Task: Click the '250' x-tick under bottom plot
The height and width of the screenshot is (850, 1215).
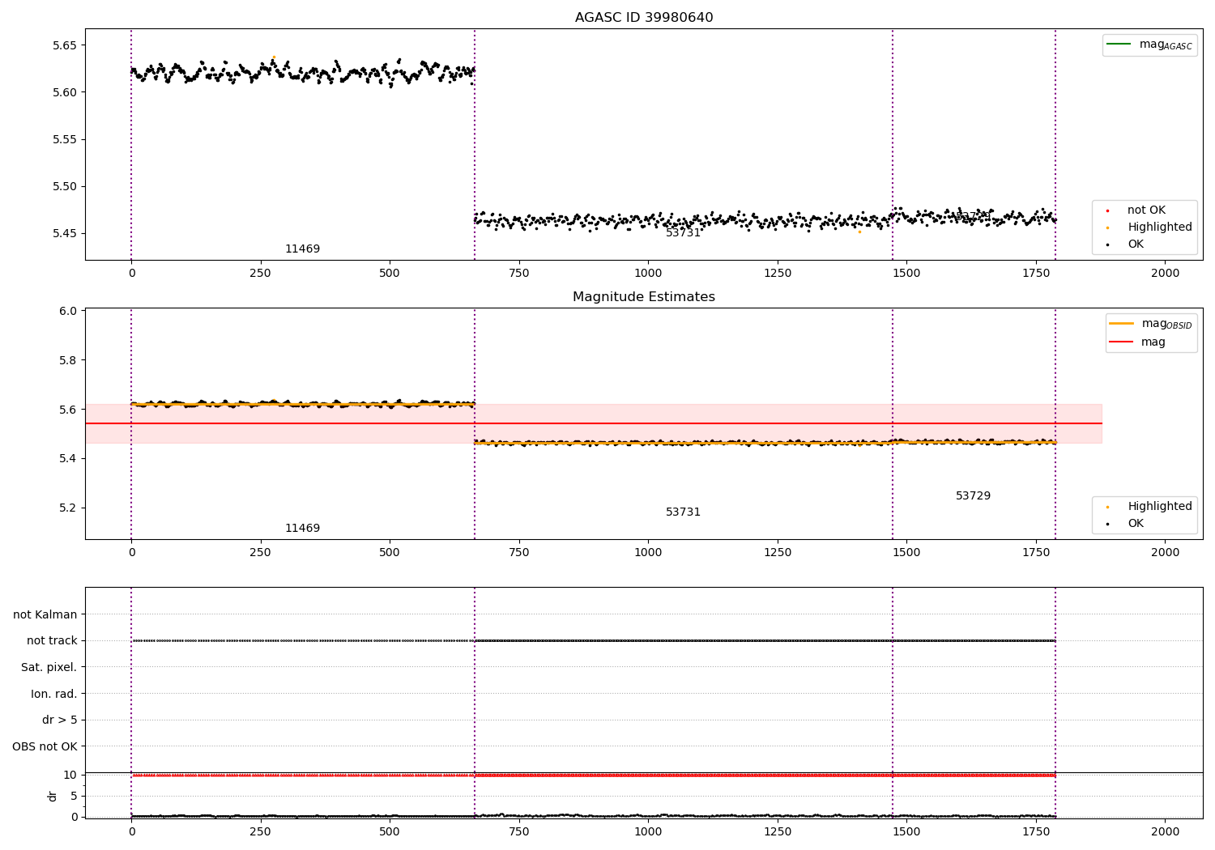Action: (260, 831)
